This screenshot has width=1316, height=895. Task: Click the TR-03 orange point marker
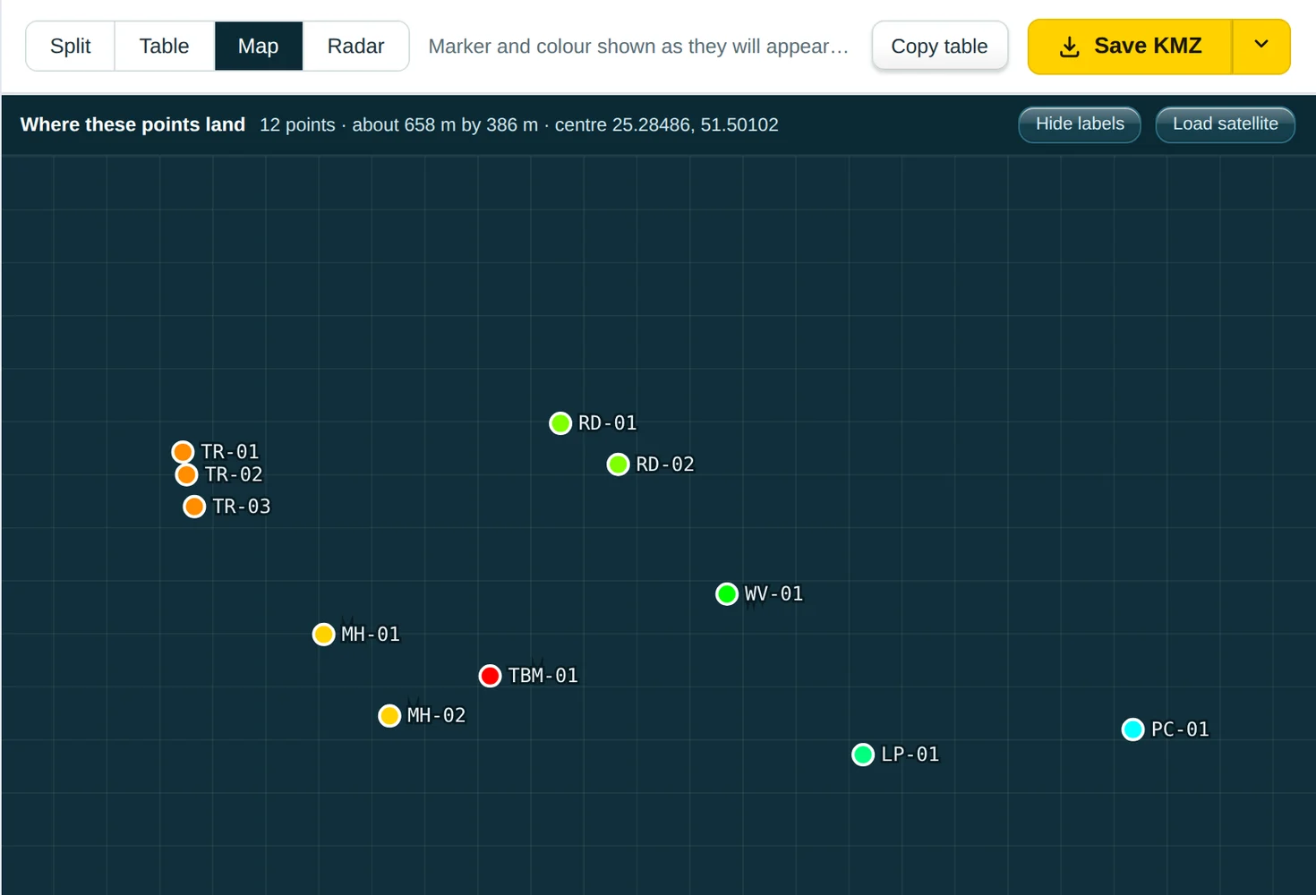tap(194, 507)
